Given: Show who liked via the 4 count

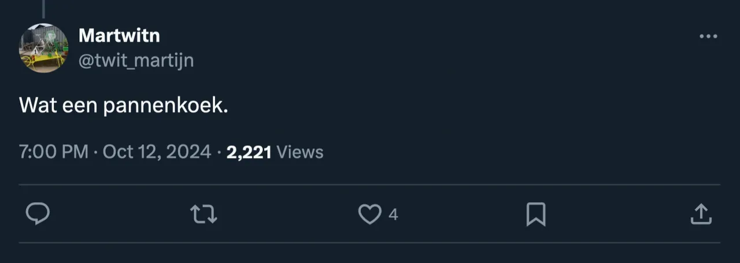Looking at the screenshot, I should [x=393, y=215].
